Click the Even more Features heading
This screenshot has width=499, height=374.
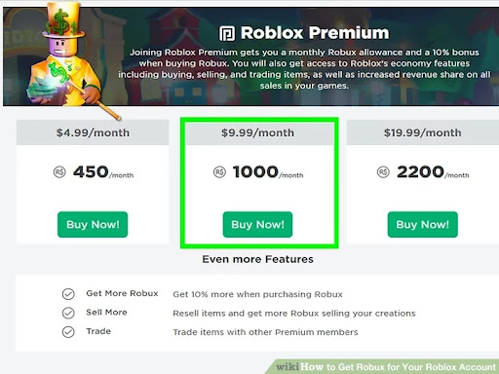[258, 259]
